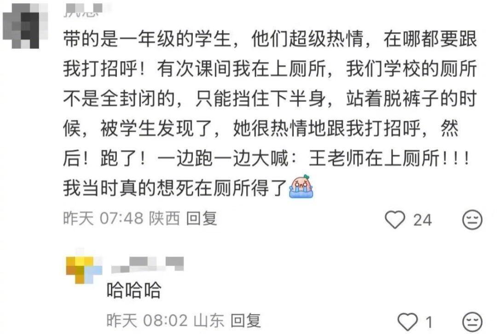The height and width of the screenshot is (334, 497).
Task: Tap the 山东 location label
Action: 208,321
